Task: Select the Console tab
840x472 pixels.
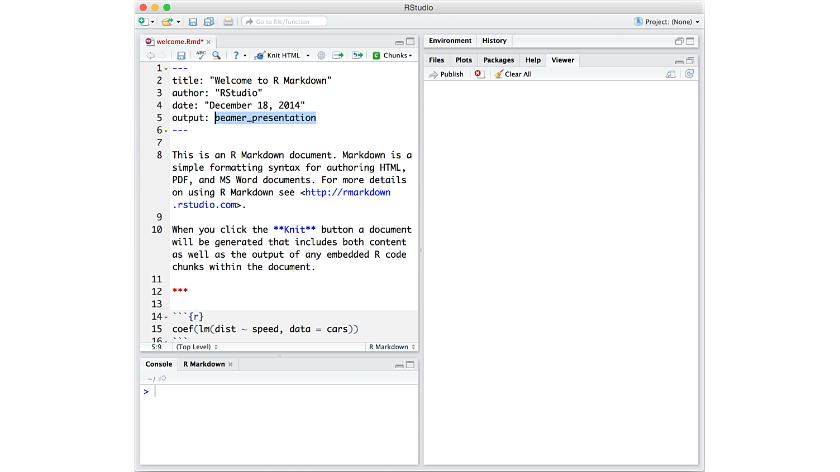Action: [159, 364]
